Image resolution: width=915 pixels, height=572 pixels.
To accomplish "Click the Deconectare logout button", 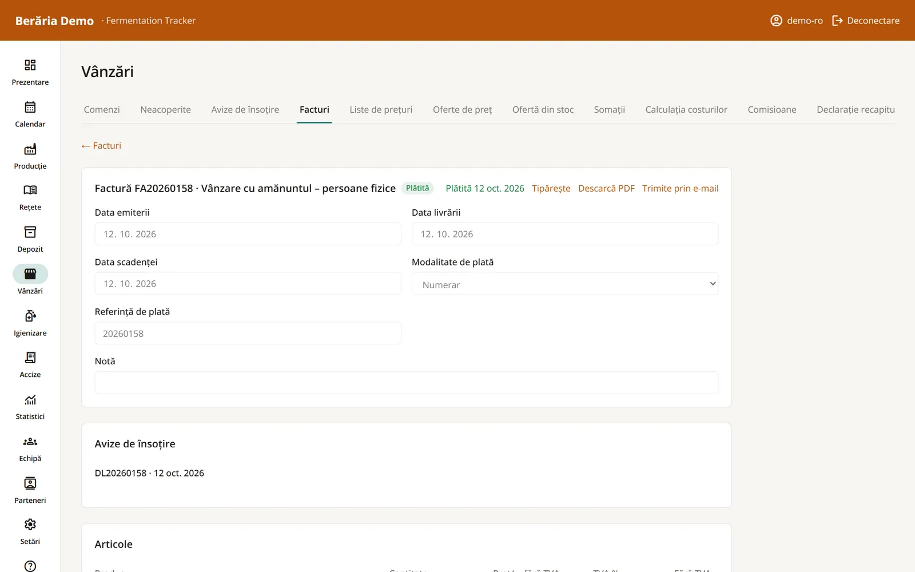I will point(866,21).
